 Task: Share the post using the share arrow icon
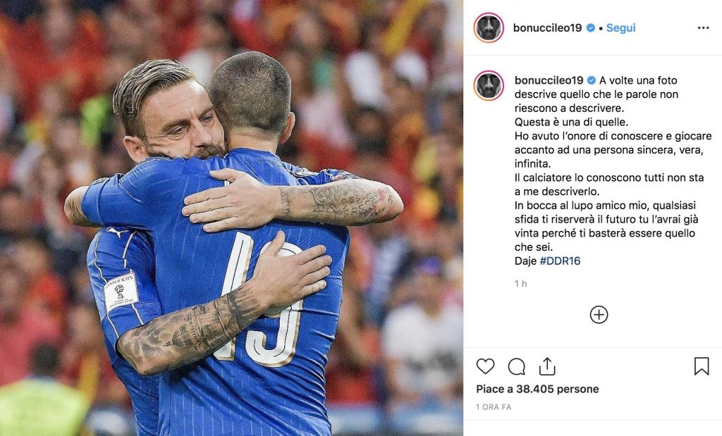point(547,366)
